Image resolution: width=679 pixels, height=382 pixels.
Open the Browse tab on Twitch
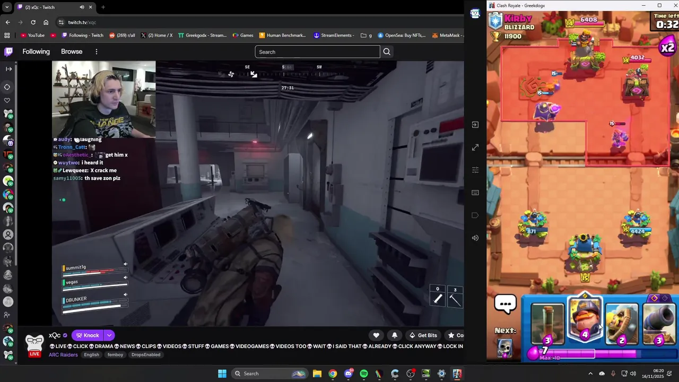[x=72, y=51]
